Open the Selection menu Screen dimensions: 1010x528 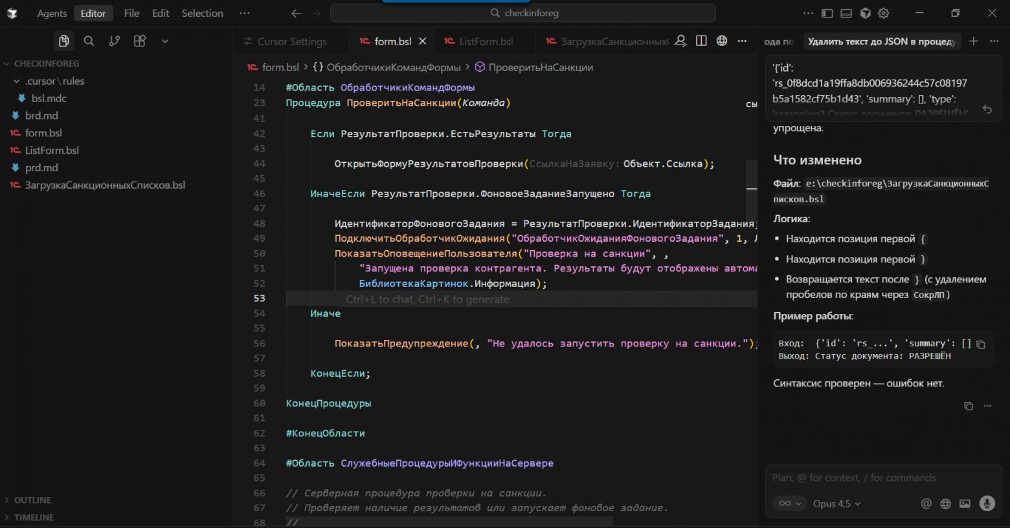point(202,13)
